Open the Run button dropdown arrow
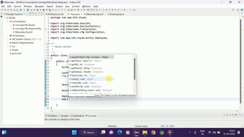 coord(40,10)
